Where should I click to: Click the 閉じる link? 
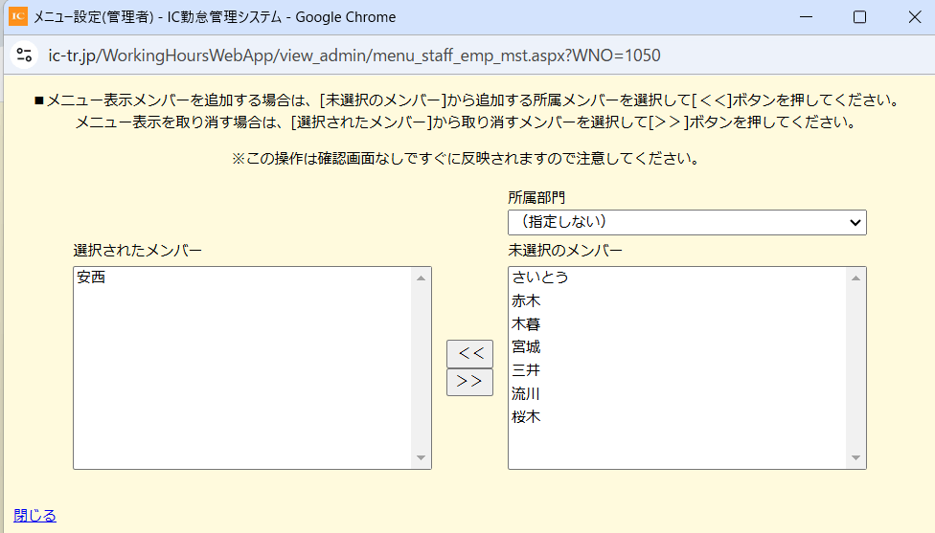(x=34, y=515)
